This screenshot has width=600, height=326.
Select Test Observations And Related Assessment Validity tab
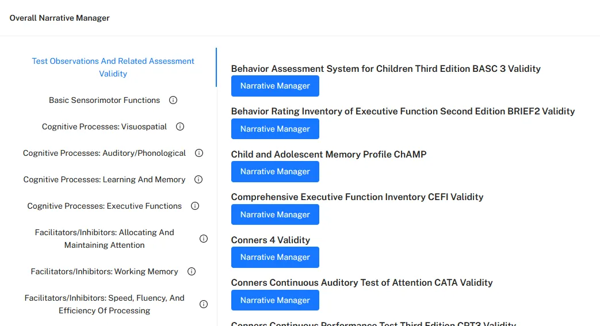click(x=113, y=67)
